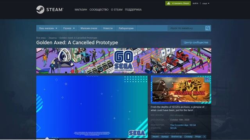Click the GO SEGA 60th Anniversary logo
This screenshot has width=250, height=140.
[123, 61]
